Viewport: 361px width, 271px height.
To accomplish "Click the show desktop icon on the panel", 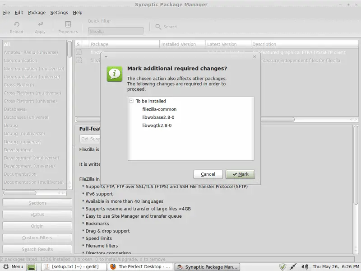I will 32,267.
